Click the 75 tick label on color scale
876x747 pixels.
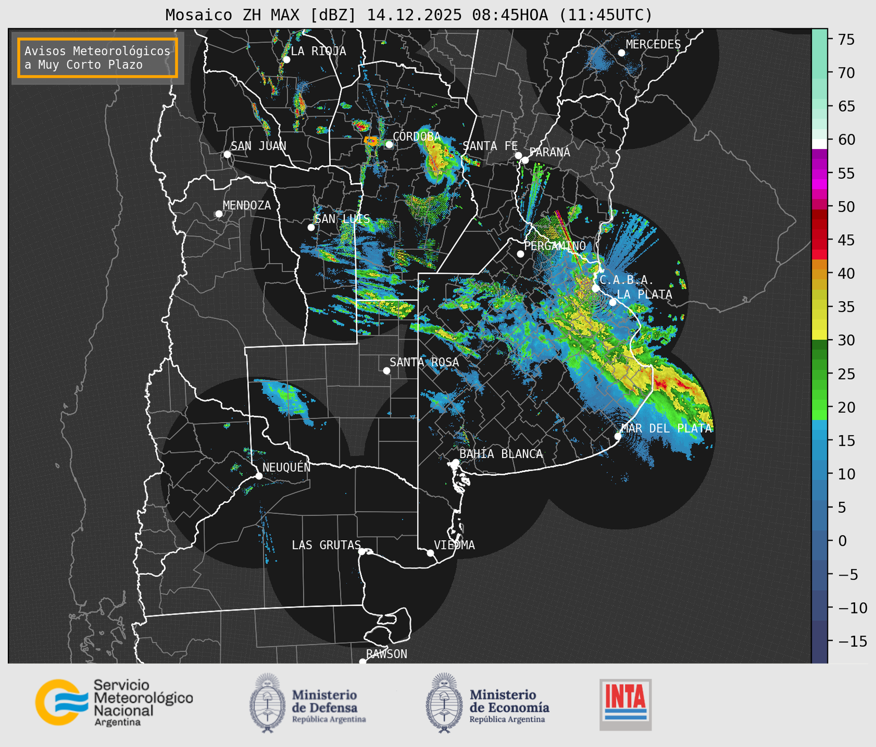846,39
